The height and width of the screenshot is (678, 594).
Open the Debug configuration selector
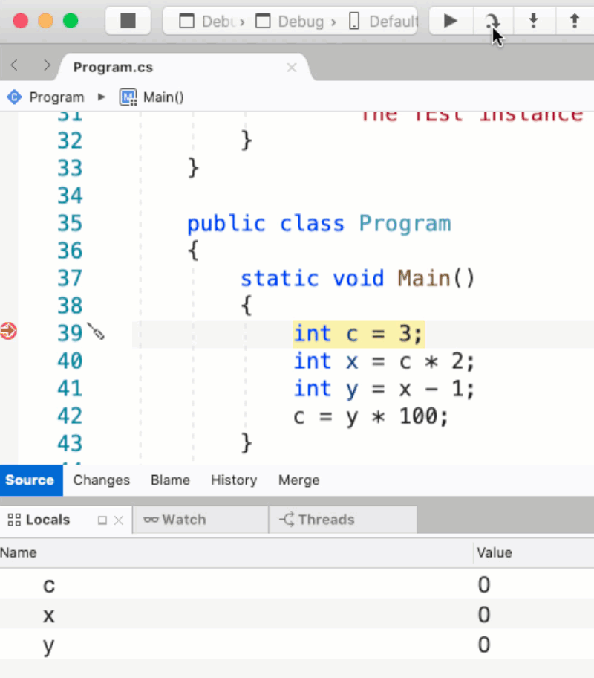[x=293, y=21]
